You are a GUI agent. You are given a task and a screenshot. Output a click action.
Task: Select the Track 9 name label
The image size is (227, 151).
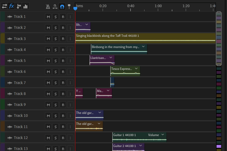click(x=20, y=104)
